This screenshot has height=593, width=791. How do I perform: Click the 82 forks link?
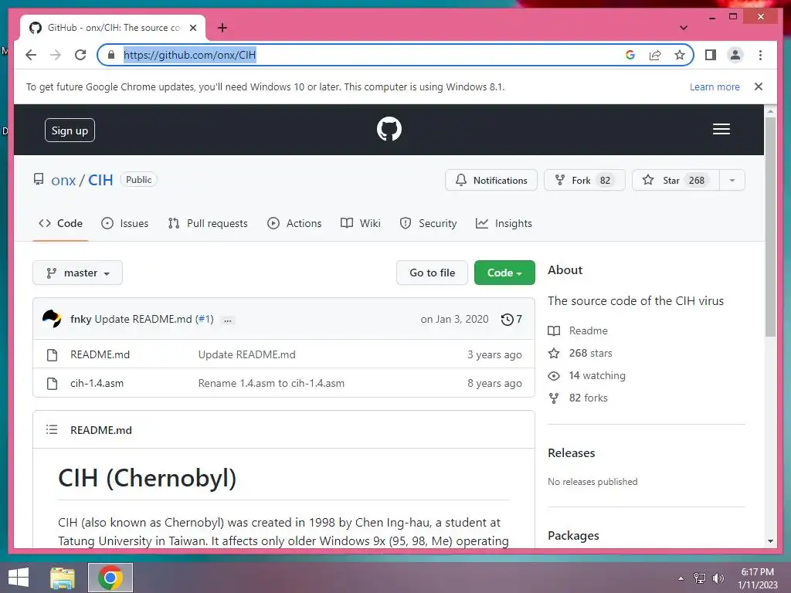588,398
